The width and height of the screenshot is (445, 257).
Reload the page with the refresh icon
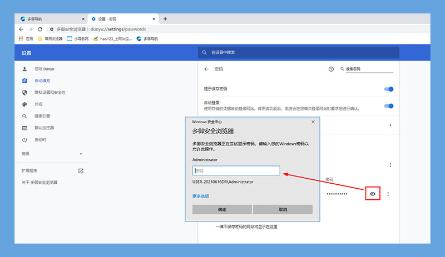tap(40, 29)
